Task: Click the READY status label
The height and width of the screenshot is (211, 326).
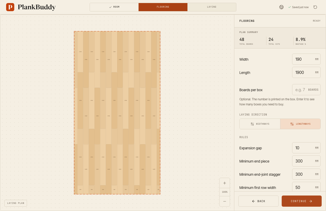Action: (317, 21)
